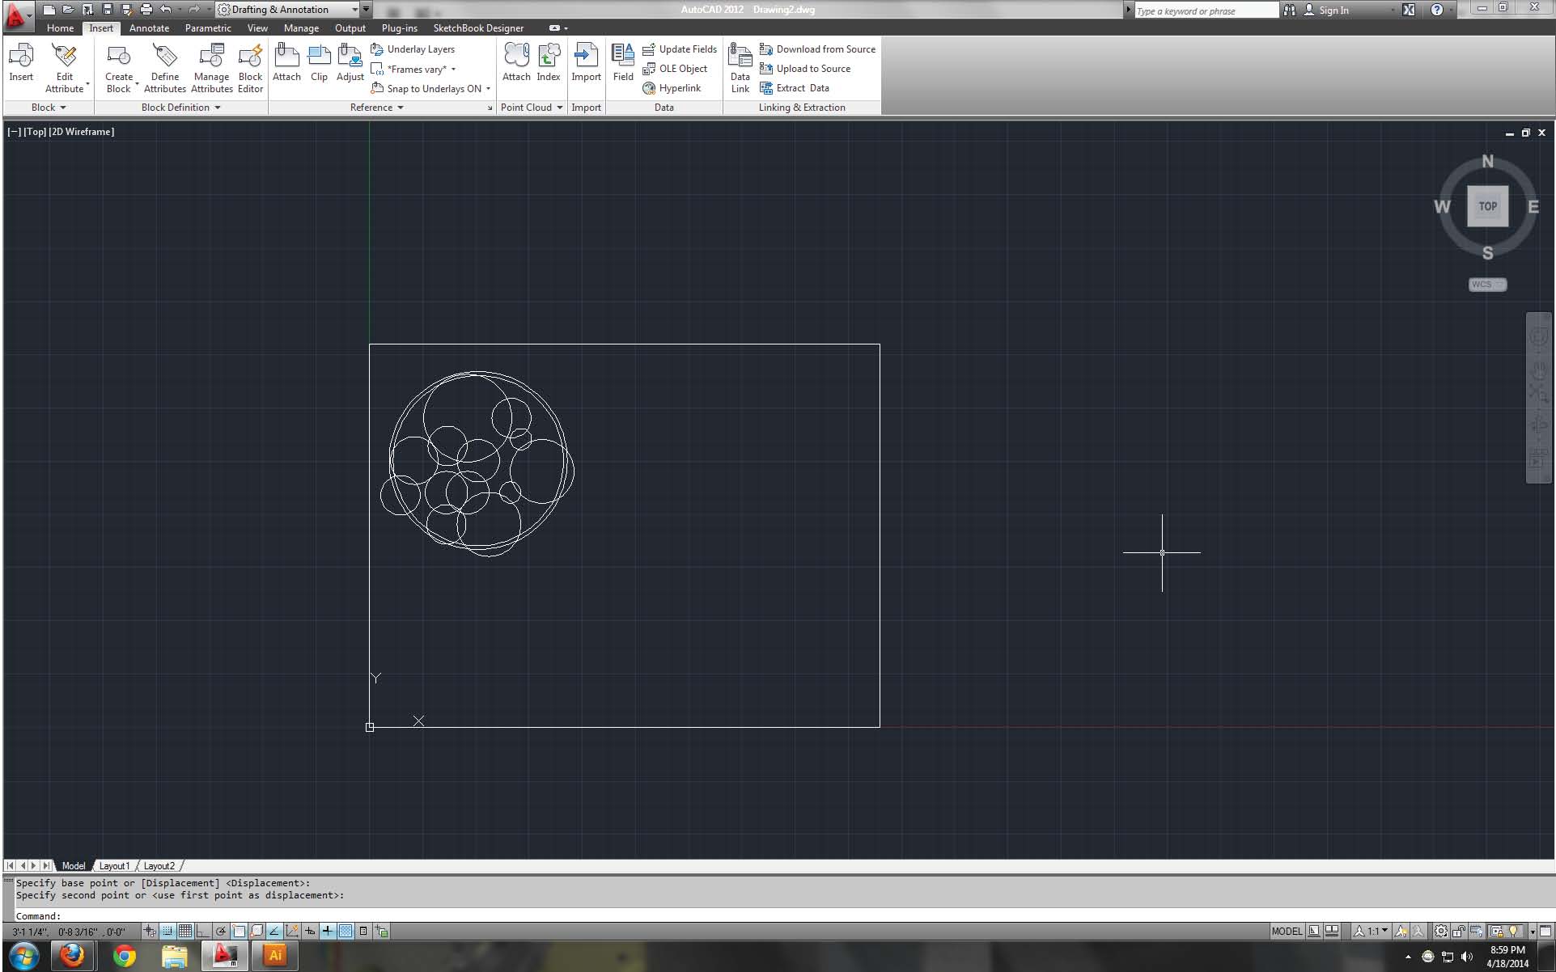Click the Undo arrow in quick access toolbar
This screenshot has width=1556, height=972.
click(166, 10)
